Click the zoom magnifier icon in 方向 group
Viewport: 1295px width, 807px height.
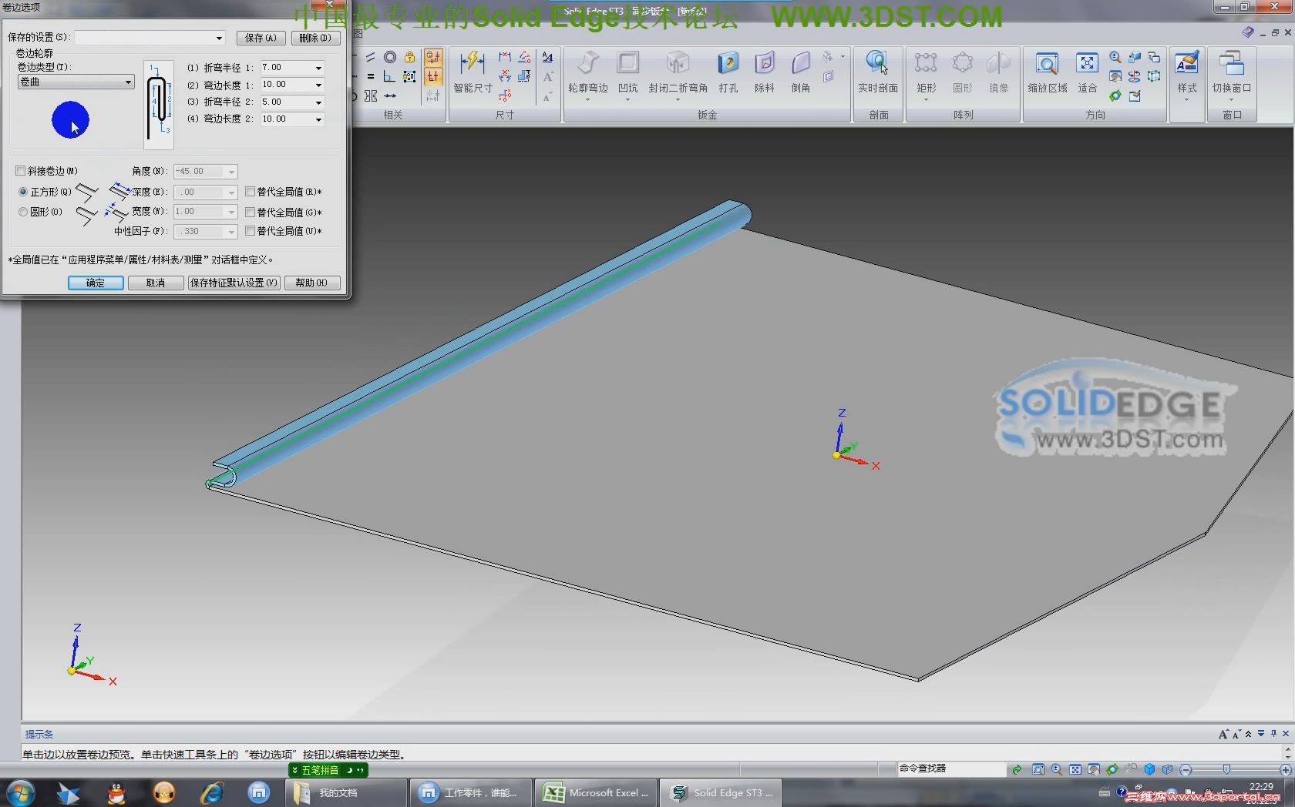coord(1115,57)
